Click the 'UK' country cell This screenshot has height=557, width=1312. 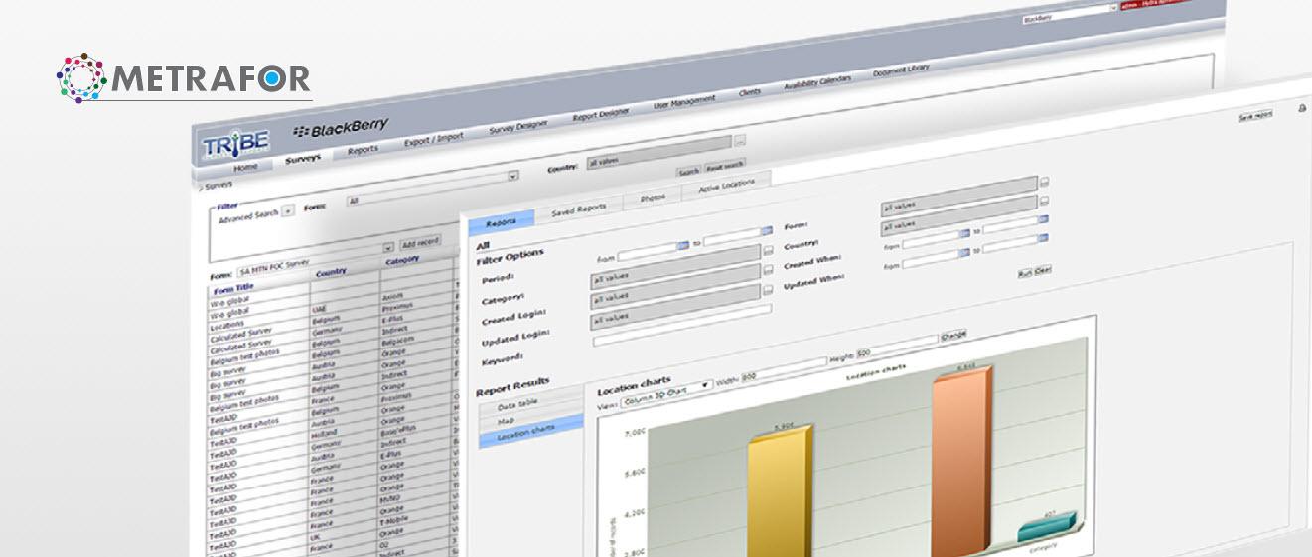[317, 538]
